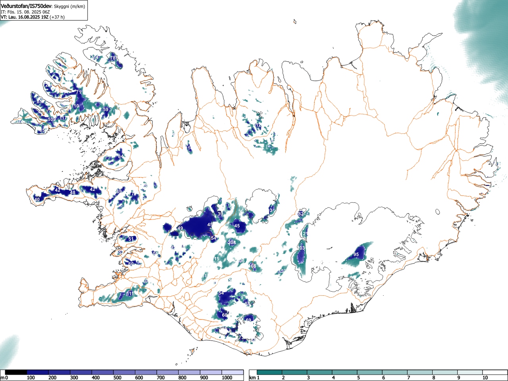Click the '500' tick label on meter scale
This screenshot has height=381, width=508.
(117, 378)
